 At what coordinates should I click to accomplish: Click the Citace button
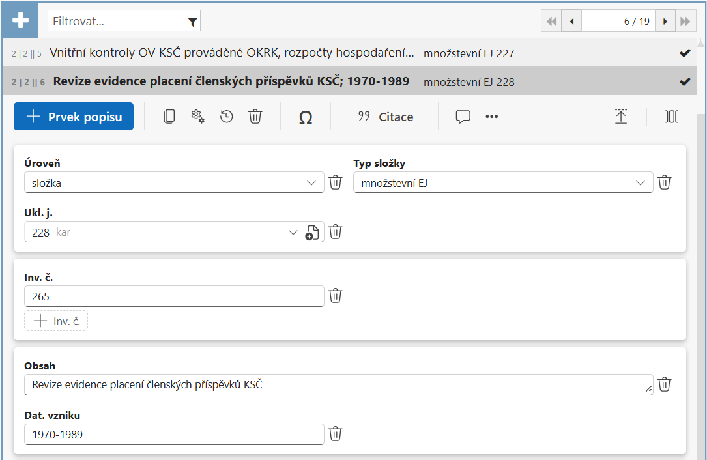pyautogui.click(x=386, y=117)
